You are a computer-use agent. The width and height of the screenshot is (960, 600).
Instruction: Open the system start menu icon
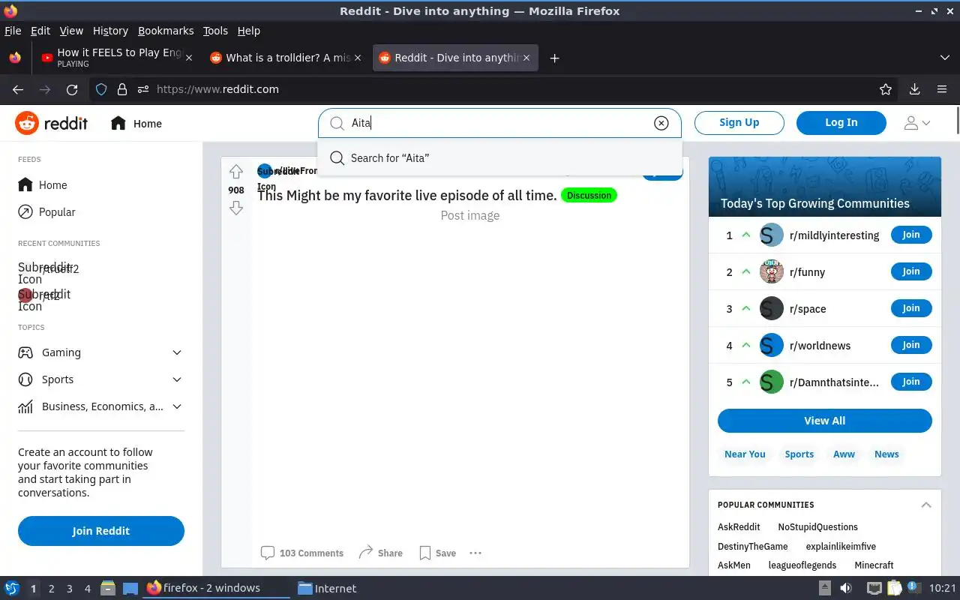pyautogui.click(x=12, y=588)
